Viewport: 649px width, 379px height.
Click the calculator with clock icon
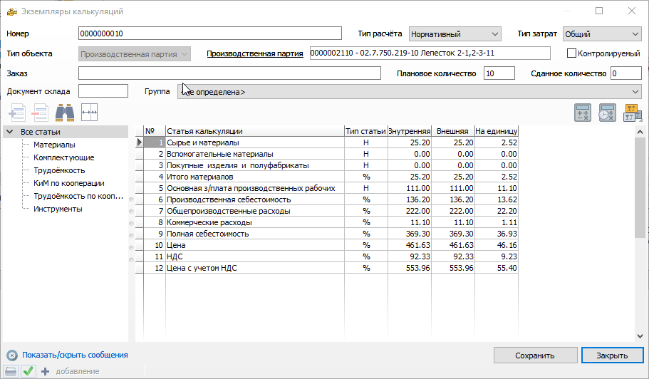click(608, 113)
